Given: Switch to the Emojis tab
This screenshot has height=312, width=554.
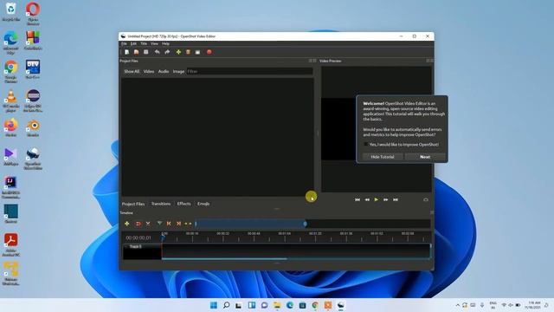Looking at the screenshot, I should (x=203, y=205).
